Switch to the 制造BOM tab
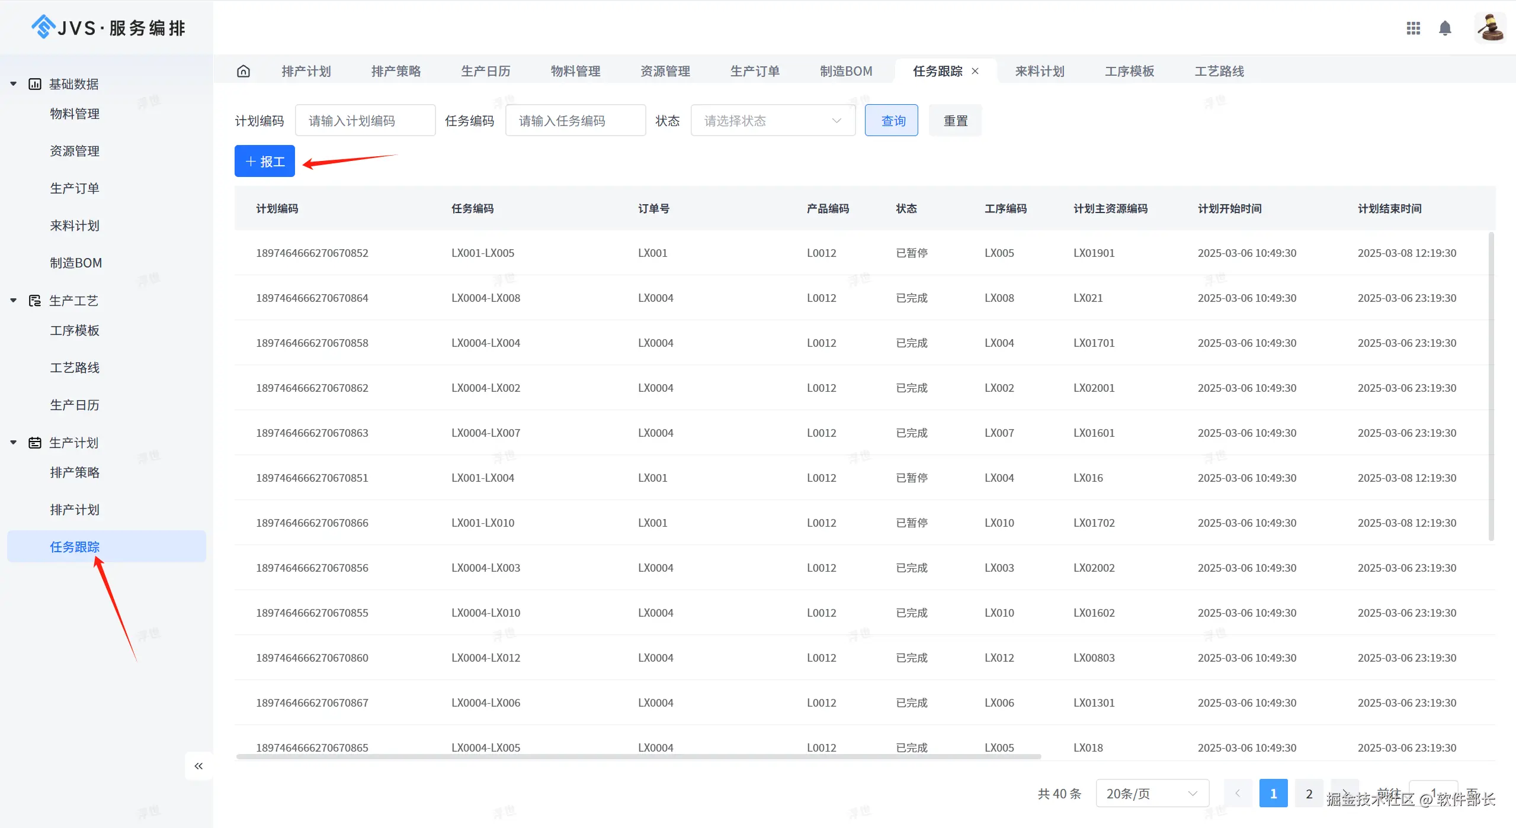 click(x=846, y=71)
